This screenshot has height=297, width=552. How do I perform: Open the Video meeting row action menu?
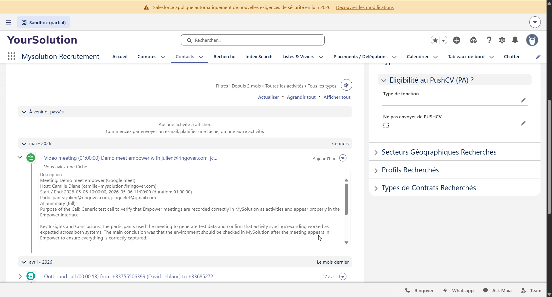click(x=343, y=158)
